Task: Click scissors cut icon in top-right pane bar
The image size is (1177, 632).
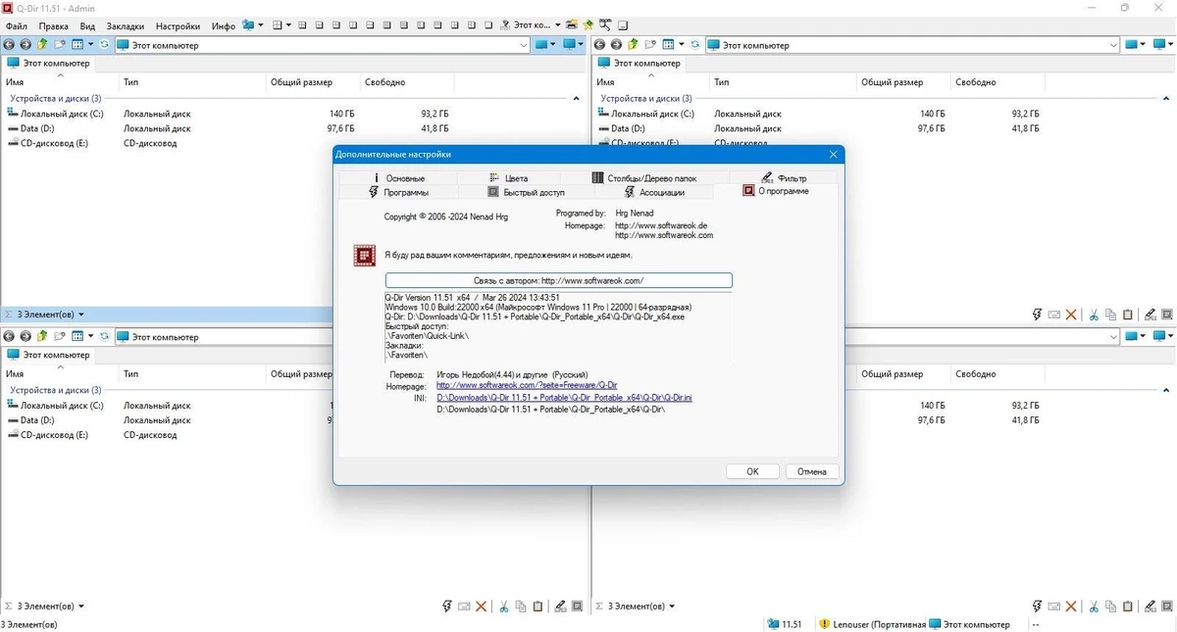Action: tap(1094, 315)
